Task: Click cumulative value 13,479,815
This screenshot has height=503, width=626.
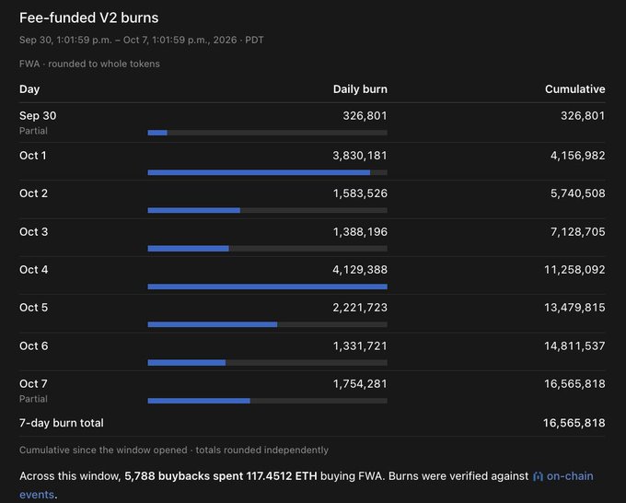Action: [x=574, y=308]
